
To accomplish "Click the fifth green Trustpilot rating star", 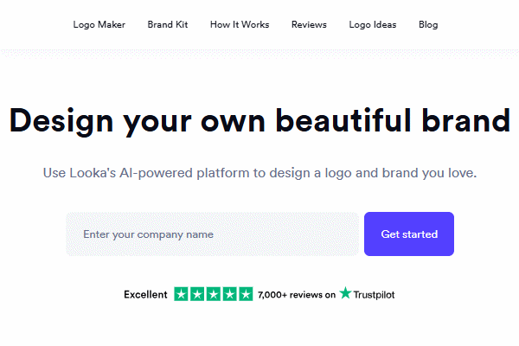I will pyautogui.click(x=246, y=294).
